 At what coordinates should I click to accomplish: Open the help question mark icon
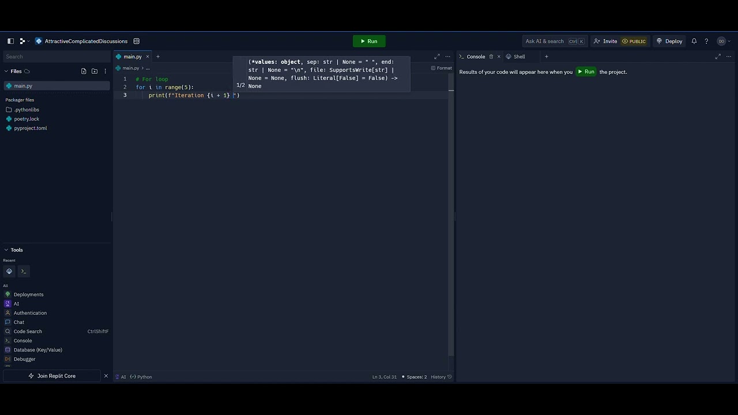click(706, 41)
